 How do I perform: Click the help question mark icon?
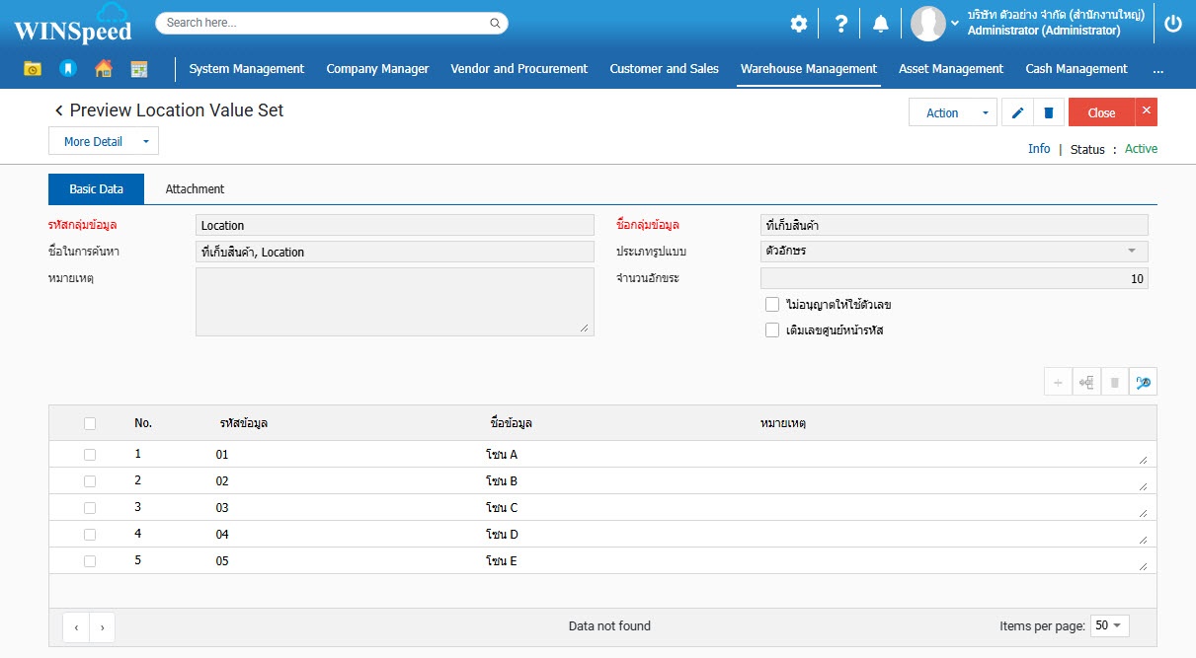tap(840, 24)
